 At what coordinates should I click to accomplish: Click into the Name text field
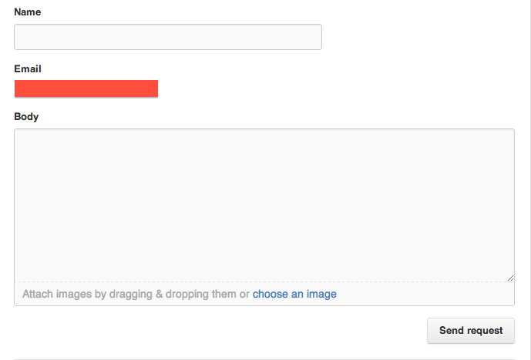(167, 37)
